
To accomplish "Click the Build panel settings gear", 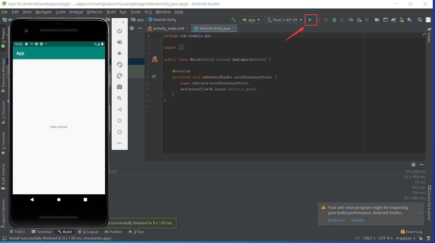I will pos(413,165).
